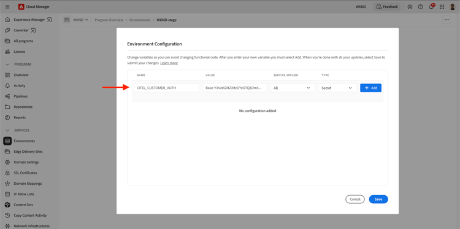
Task: Collapse the SERVICES sidebar section
Action: pos(8,130)
